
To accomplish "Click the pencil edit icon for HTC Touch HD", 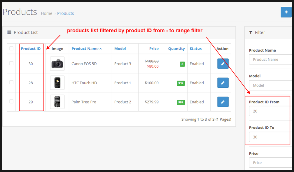I will (223, 83).
